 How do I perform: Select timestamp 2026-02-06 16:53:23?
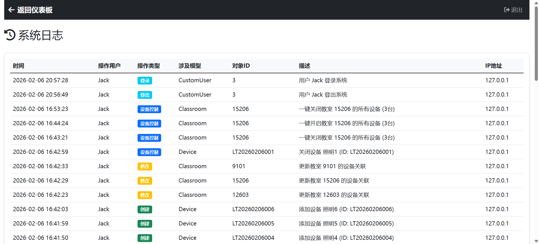pyautogui.click(x=40, y=109)
